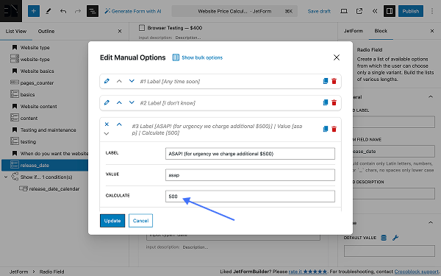Close the settings sidebar
The image size is (441, 276).
(x=432, y=31)
